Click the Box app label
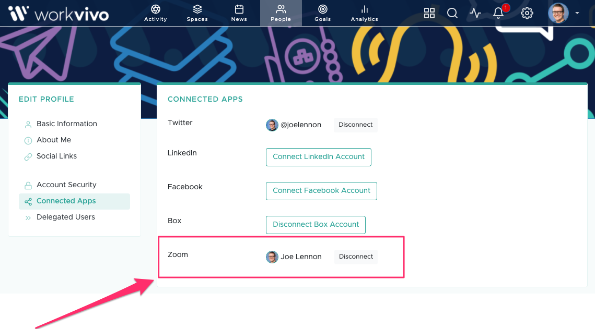Viewport: 595px width, 329px height. (174, 221)
